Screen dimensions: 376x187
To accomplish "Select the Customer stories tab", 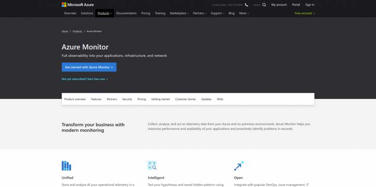I will tap(185, 99).
